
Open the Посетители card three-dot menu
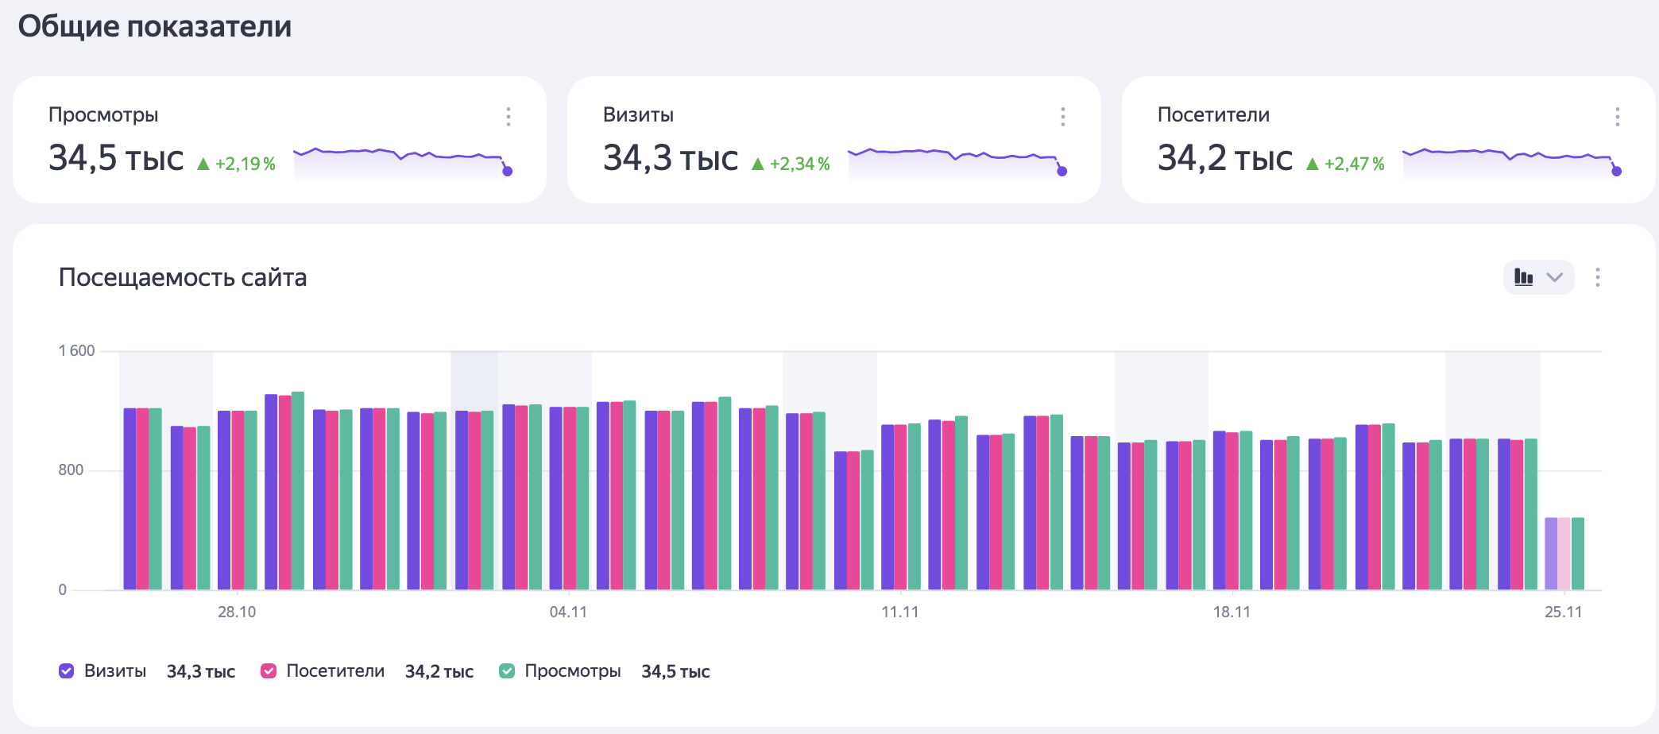click(x=1617, y=117)
